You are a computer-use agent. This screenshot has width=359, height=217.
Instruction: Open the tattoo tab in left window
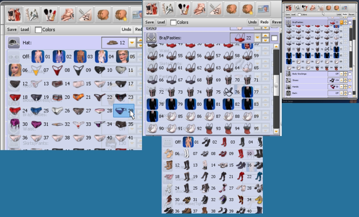[x=85, y=14]
